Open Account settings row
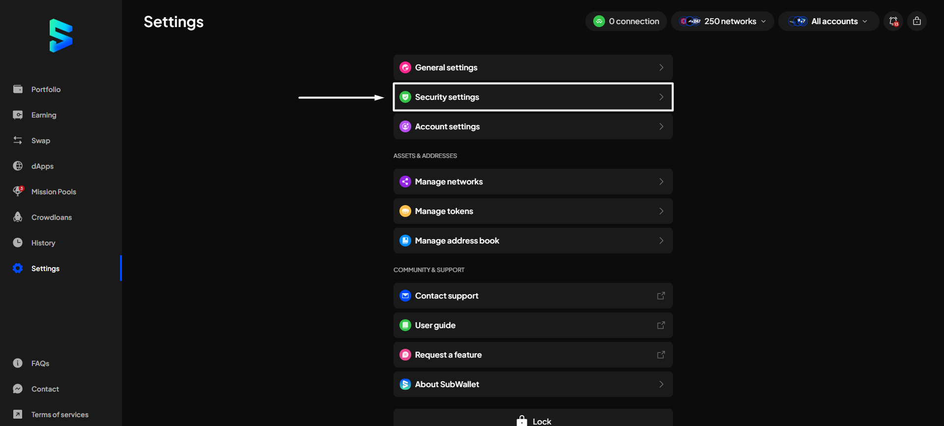 coord(533,126)
